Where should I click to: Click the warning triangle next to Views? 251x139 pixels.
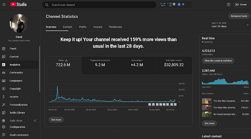pos(66,60)
